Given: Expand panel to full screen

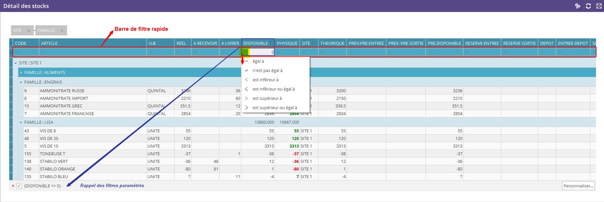Looking at the screenshot, I should click(x=599, y=6).
